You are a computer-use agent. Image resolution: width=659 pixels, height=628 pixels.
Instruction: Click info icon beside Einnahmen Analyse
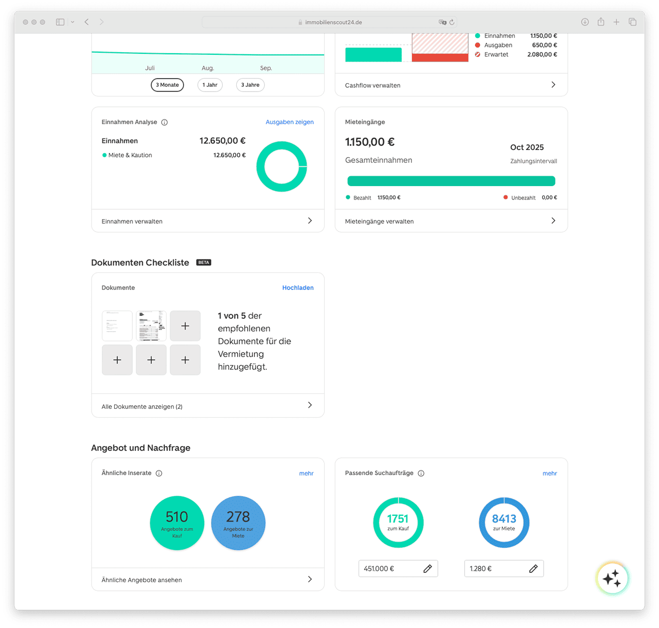tap(164, 122)
